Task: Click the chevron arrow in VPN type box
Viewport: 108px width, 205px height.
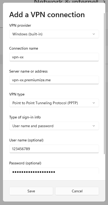Action: point(94,103)
